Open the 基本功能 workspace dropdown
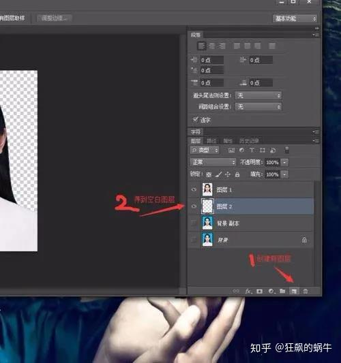Viewport: 341px width, 363px height. pos(295,18)
